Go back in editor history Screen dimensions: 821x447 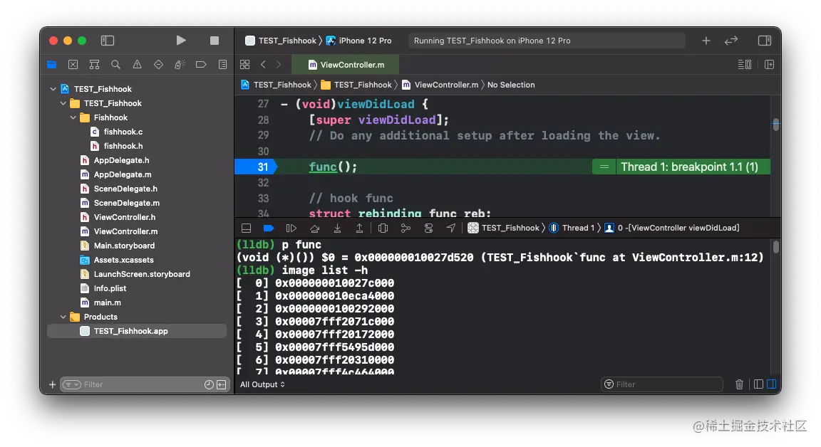coord(263,64)
